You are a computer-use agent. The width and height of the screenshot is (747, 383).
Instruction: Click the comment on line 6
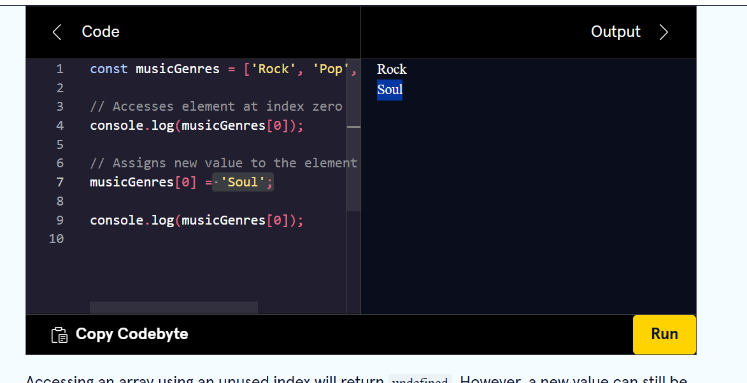click(x=223, y=163)
